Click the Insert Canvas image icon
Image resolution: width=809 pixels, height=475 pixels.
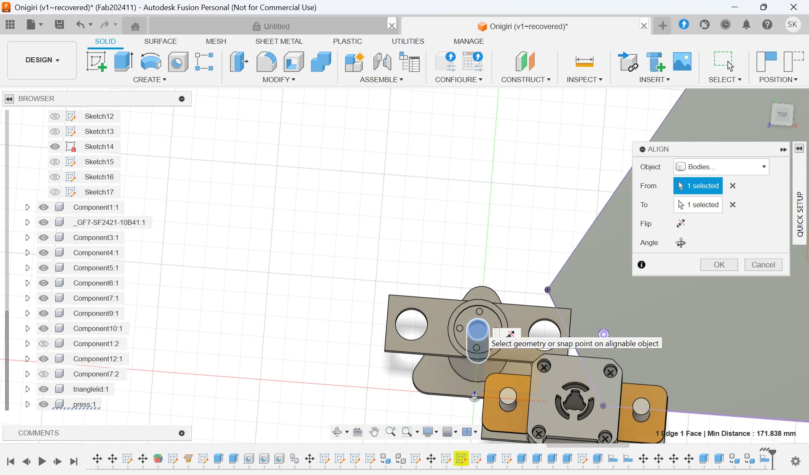click(x=682, y=62)
